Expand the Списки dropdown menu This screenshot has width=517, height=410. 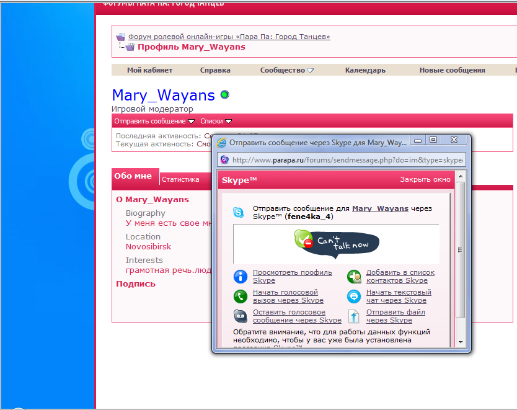(x=216, y=121)
